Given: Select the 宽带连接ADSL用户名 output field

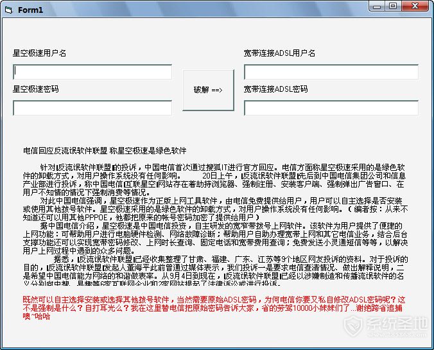Looking at the screenshot, I should click(331, 72).
